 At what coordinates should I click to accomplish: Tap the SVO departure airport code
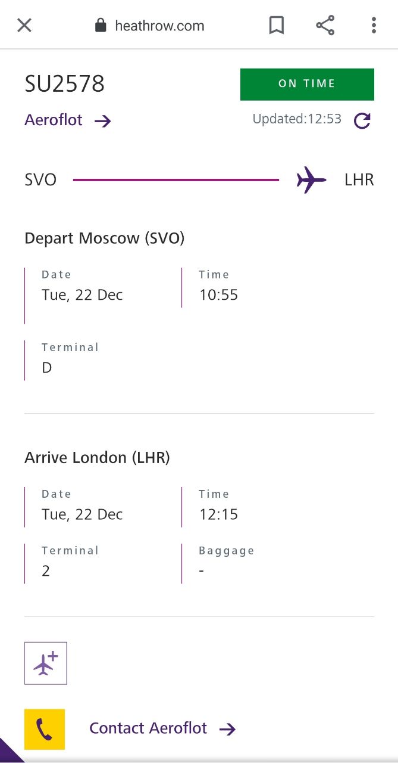tap(40, 179)
